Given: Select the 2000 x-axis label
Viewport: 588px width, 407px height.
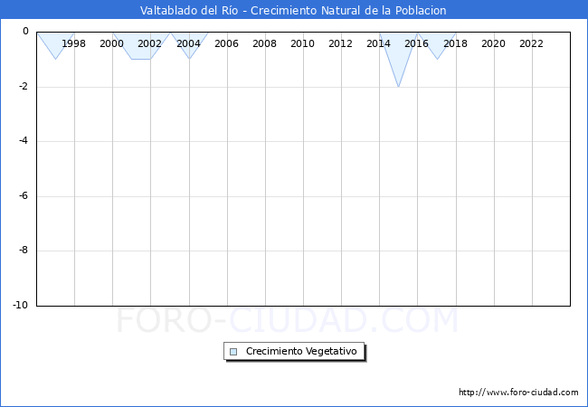Looking at the screenshot, I should (x=112, y=43).
